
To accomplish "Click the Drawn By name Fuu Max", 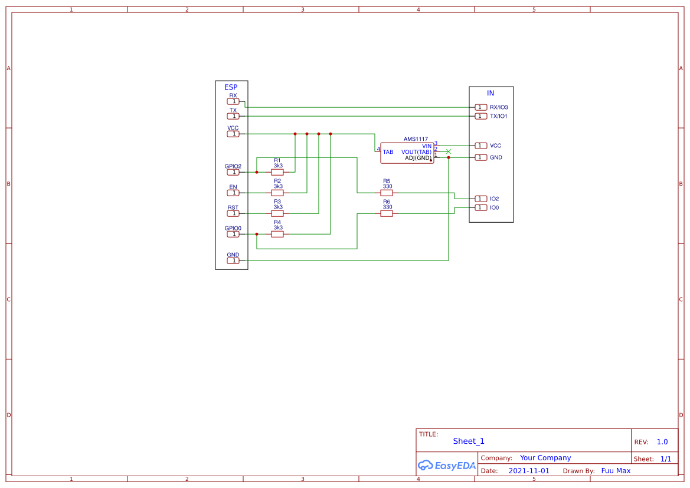I will click(616, 470).
